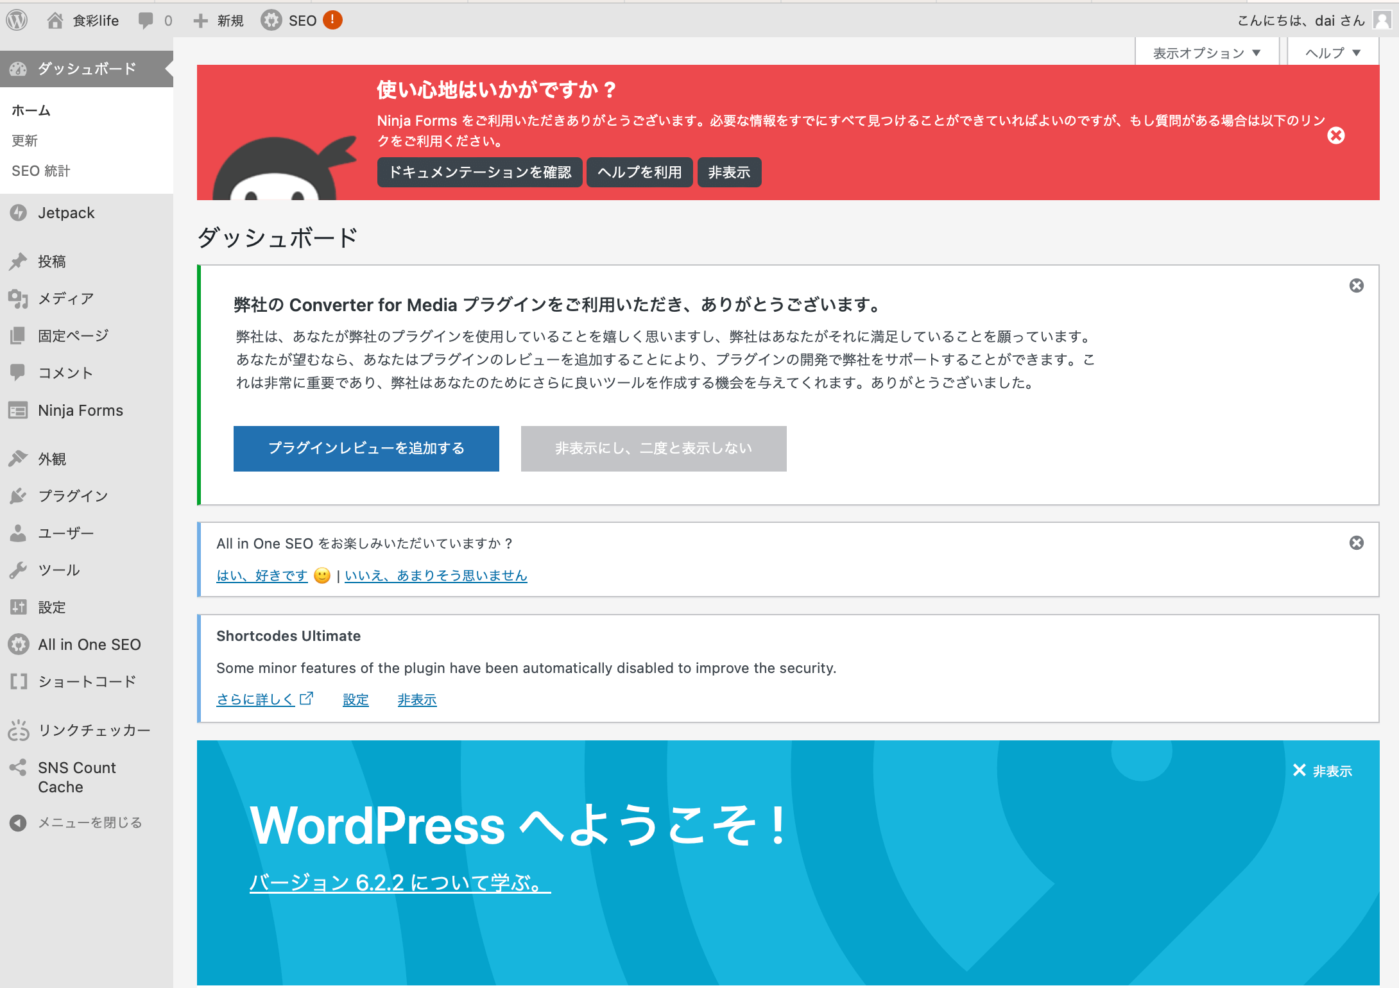Dismiss the Converter for Media notice
1399x988 pixels.
click(1356, 285)
